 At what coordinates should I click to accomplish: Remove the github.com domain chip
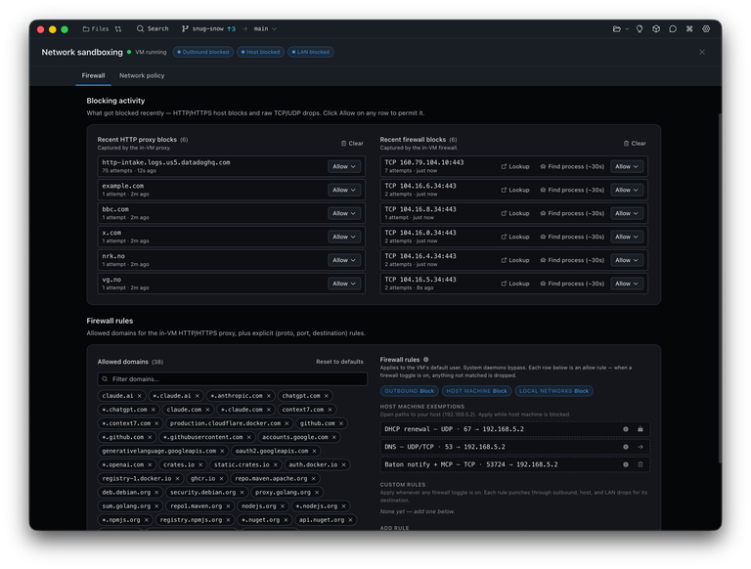pyautogui.click(x=341, y=424)
